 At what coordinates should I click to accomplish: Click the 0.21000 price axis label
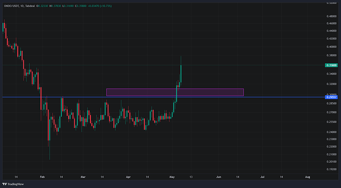coord(332,154)
